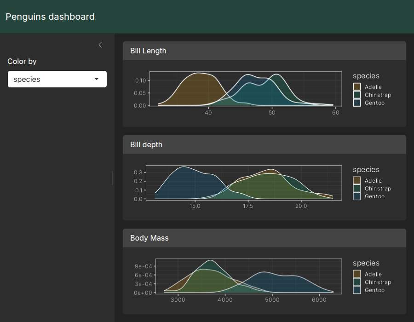Click the dropdown caret arrow beside species
The width and height of the screenshot is (414, 322).
click(97, 79)
